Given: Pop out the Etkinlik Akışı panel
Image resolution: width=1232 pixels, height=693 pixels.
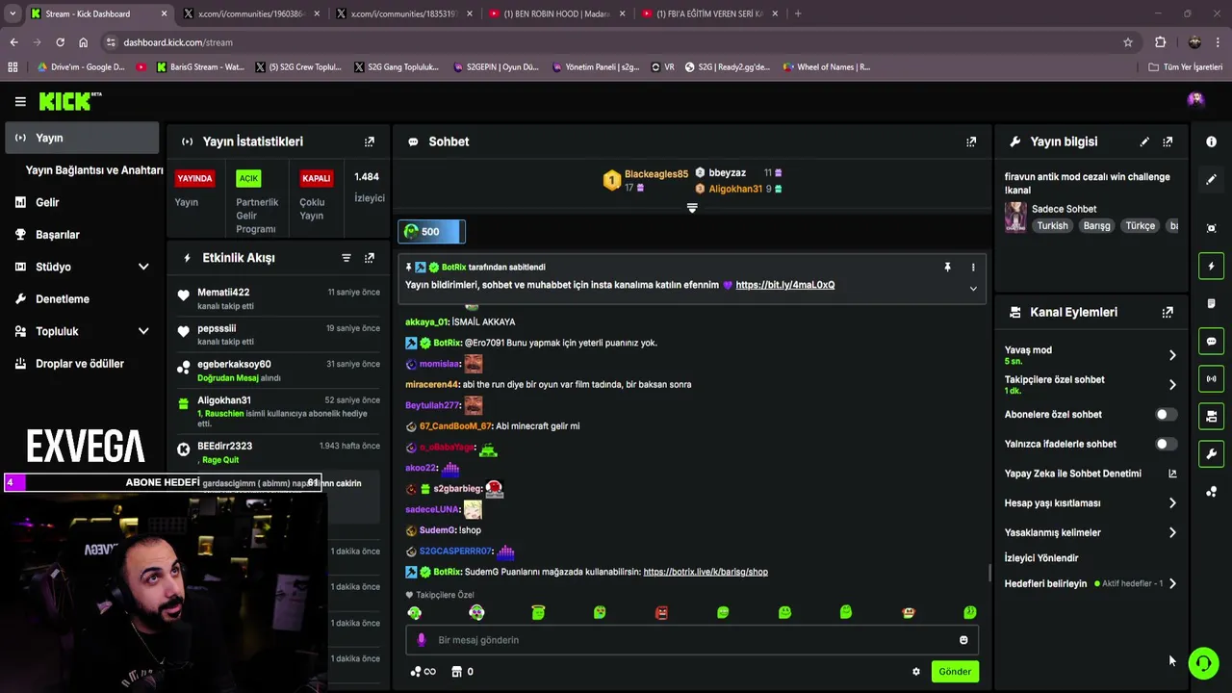Looking at the screenshot, I should (370, 258).
